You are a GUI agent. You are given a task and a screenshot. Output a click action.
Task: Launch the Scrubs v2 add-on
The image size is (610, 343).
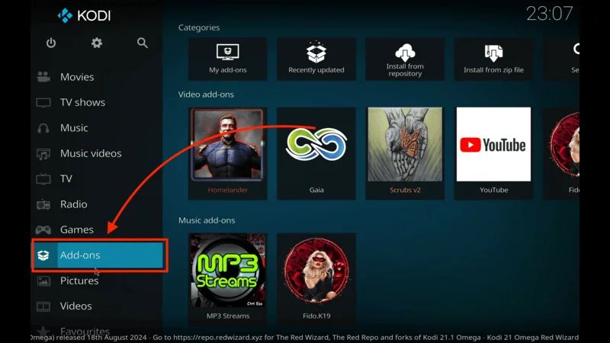[405, 153]
